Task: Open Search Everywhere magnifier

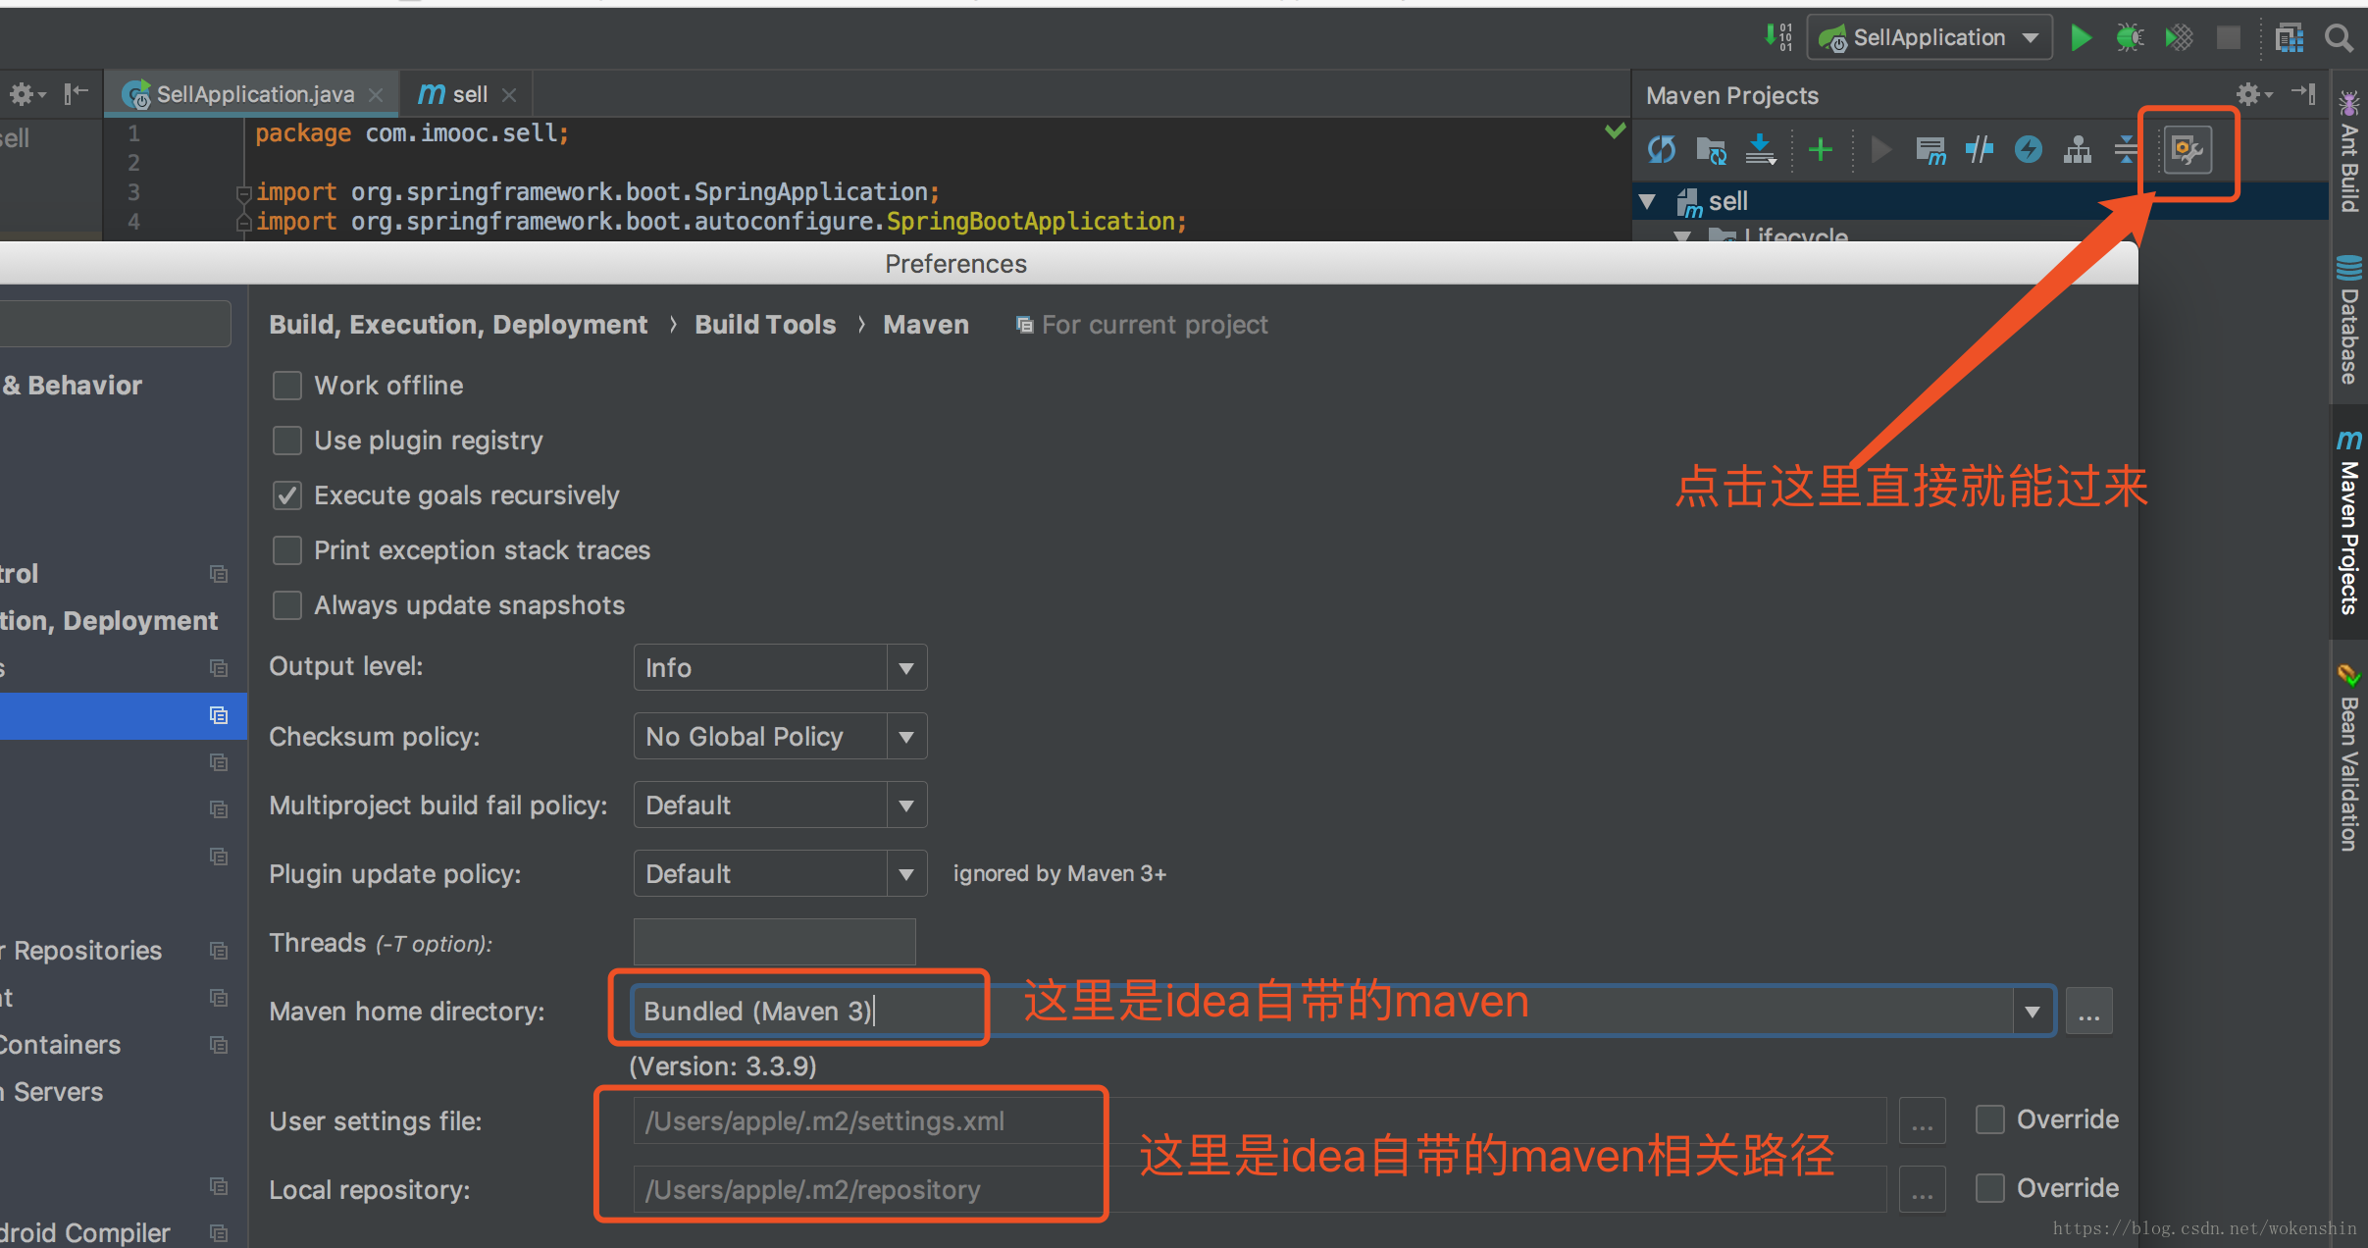Action: (x=2340, y=38)
